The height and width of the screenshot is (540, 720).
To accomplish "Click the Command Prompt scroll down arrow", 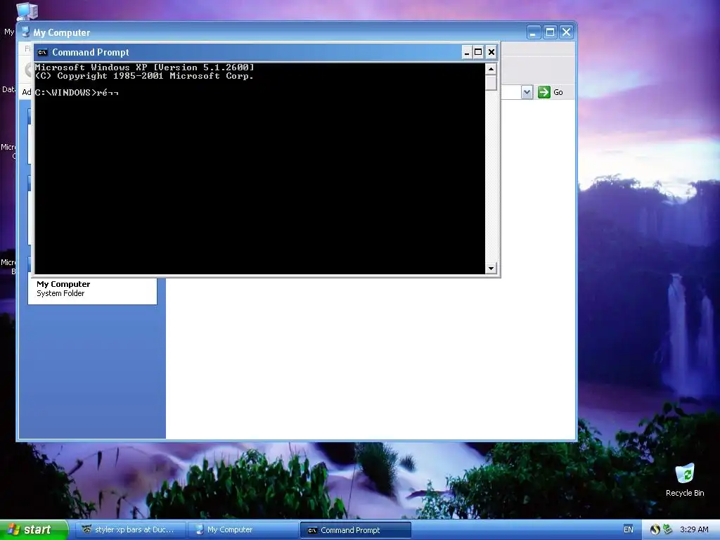I will pos(491,268).
